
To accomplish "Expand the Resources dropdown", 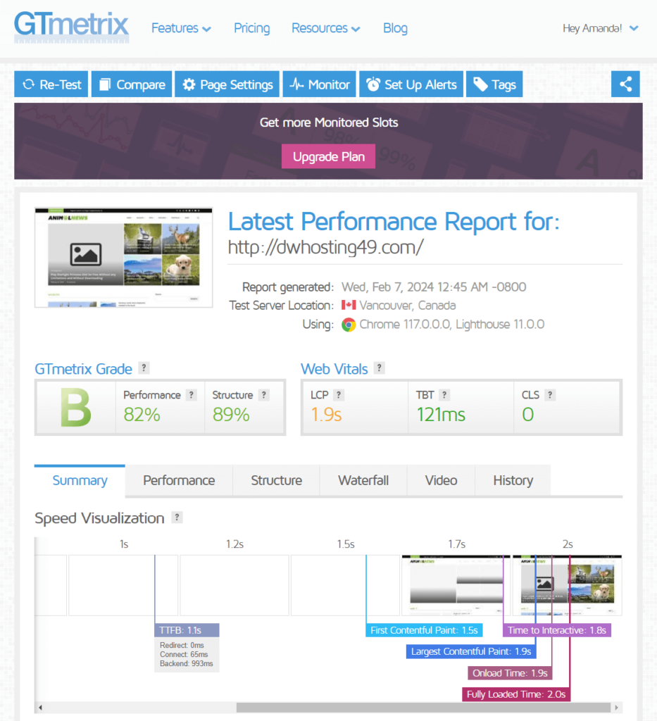I will (x=325, y=28).
